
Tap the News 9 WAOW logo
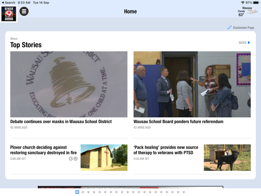pos(9,14)
